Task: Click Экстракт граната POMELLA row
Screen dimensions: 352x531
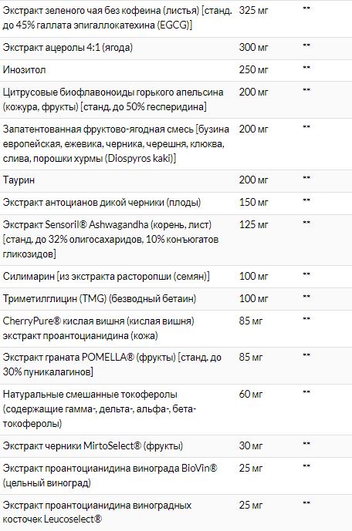Action: pos(176,365)
